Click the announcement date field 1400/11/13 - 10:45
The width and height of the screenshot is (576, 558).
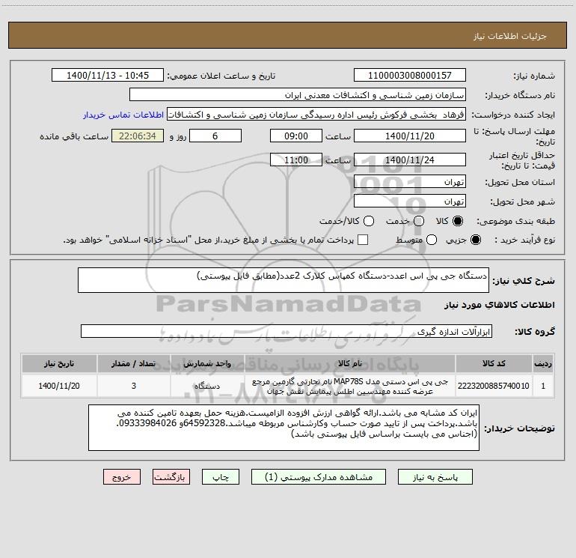(108, 75)
